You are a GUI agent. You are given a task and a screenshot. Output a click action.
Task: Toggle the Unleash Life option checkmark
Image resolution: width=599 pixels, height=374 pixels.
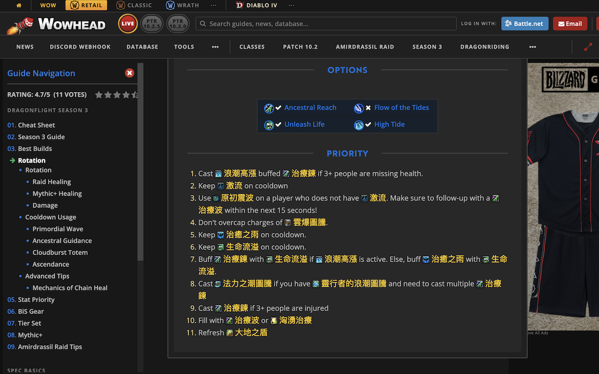point(279,124)
